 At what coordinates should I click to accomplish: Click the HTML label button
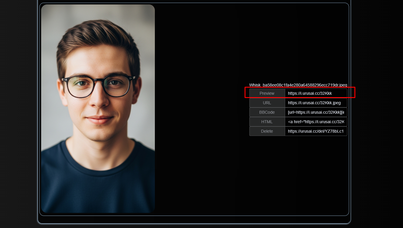click(x=266, y=122)
